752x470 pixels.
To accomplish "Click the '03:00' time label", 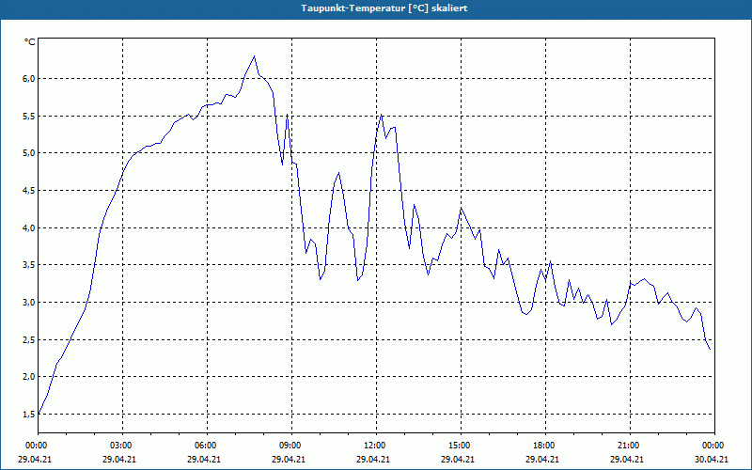I will tap(120, 446).
